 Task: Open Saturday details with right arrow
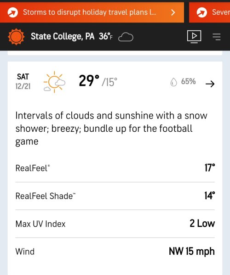[210, 84]
